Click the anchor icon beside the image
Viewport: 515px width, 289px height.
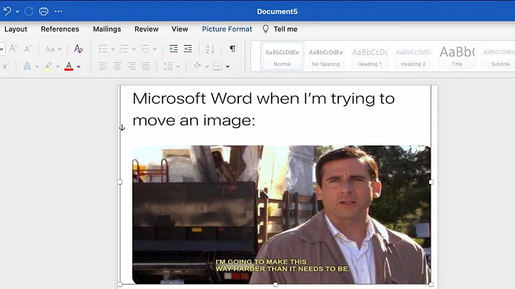(x=122, y=127)
